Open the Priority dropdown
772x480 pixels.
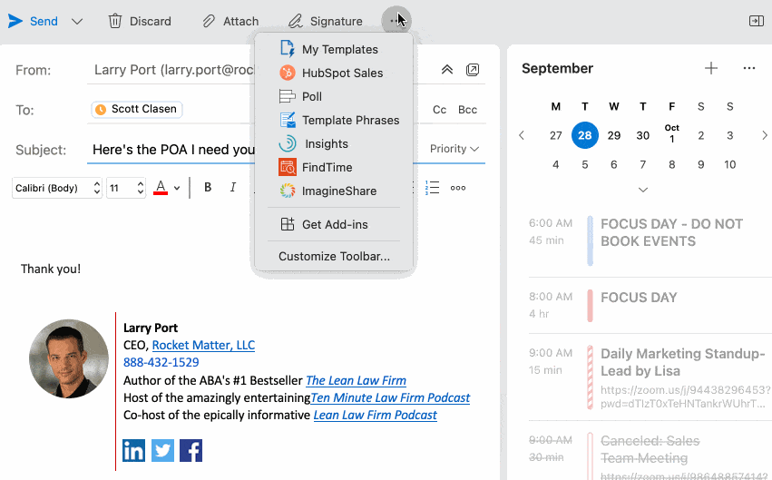454,149
